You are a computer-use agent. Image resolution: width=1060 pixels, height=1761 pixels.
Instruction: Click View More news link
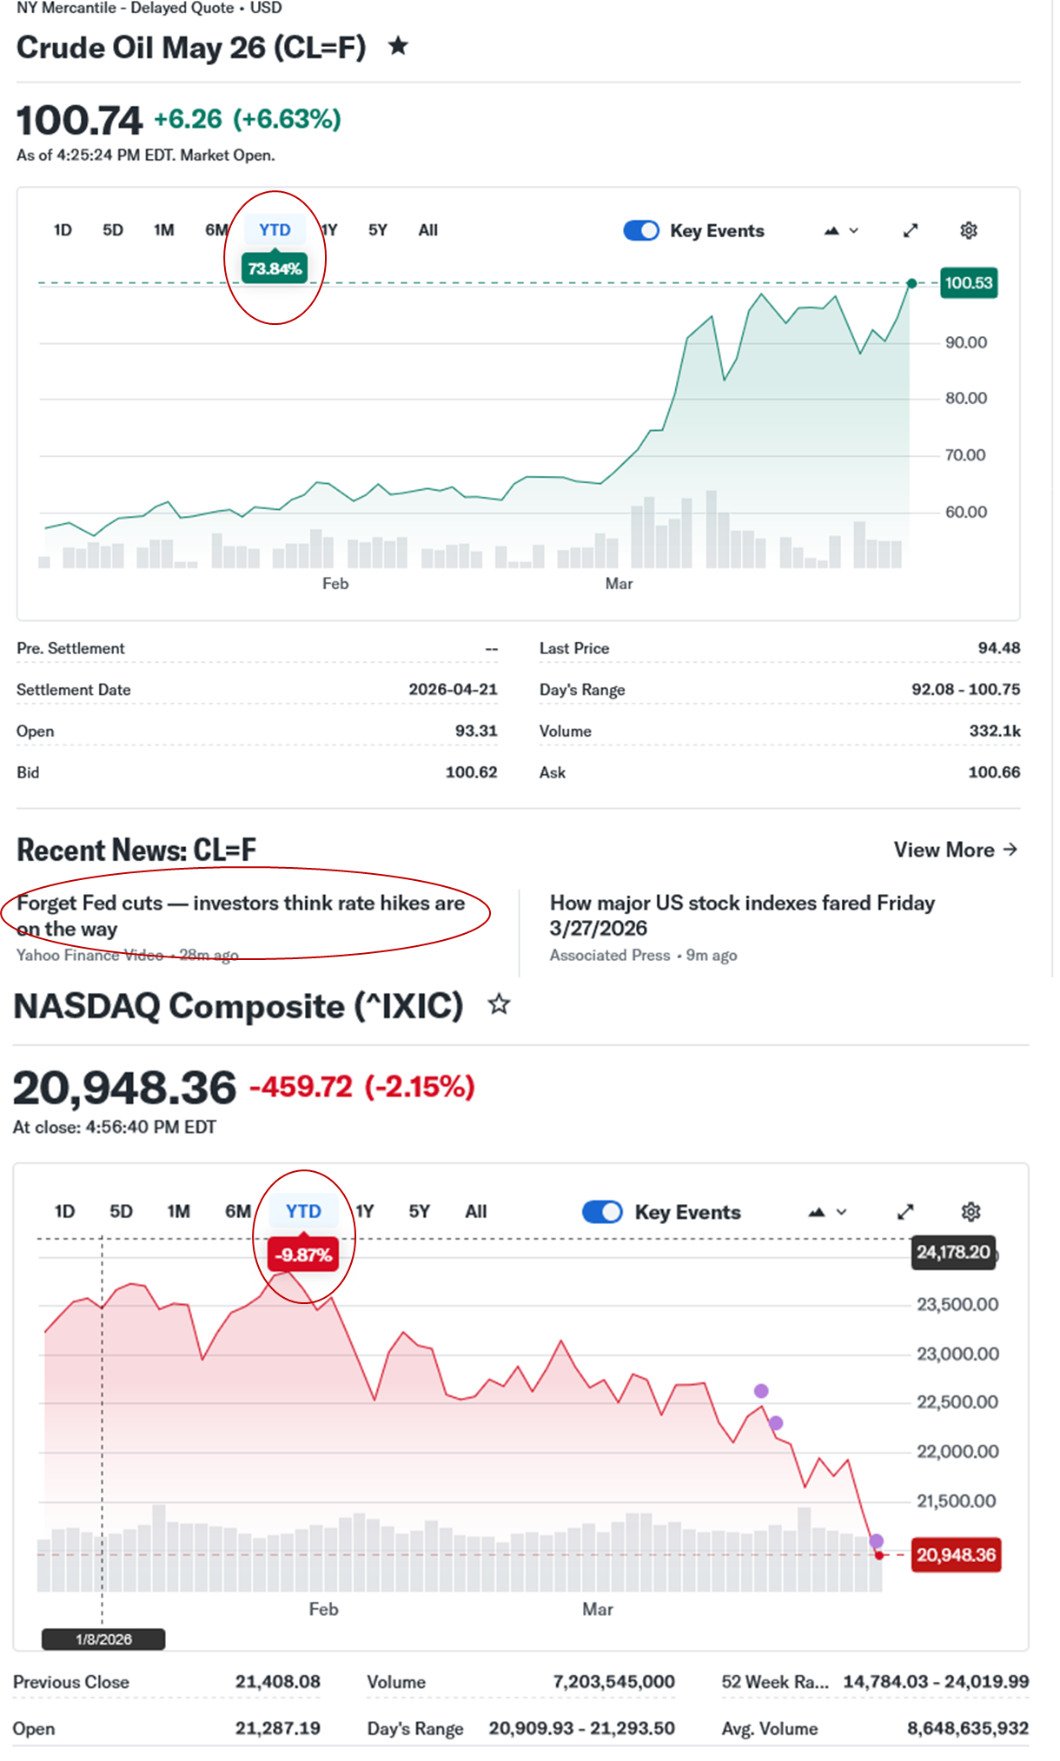click(955, 850)
